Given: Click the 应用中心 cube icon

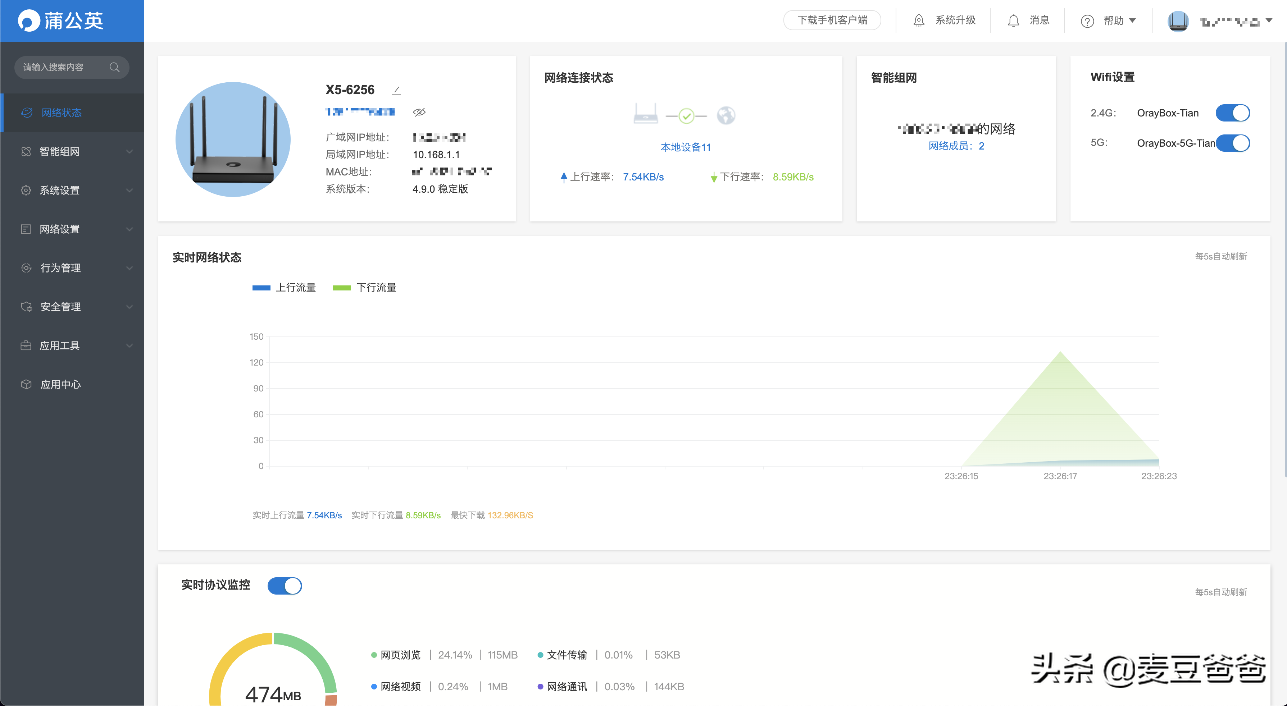Looking at the screenshot, I should point(26,385).
